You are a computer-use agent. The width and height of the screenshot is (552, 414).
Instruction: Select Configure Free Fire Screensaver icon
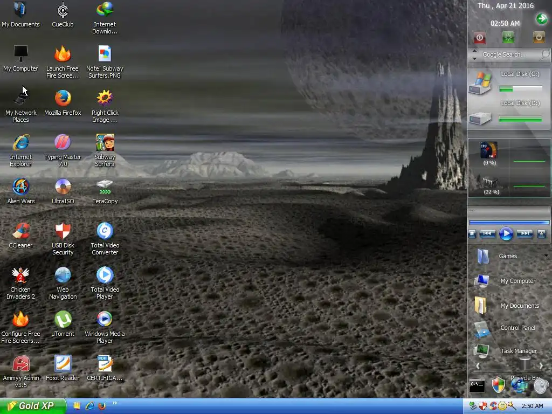tap(20, 327)
